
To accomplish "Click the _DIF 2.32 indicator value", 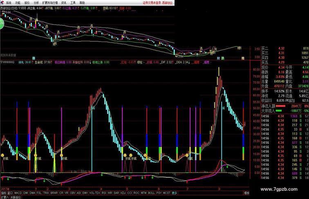I will click(x=166, y=62).
